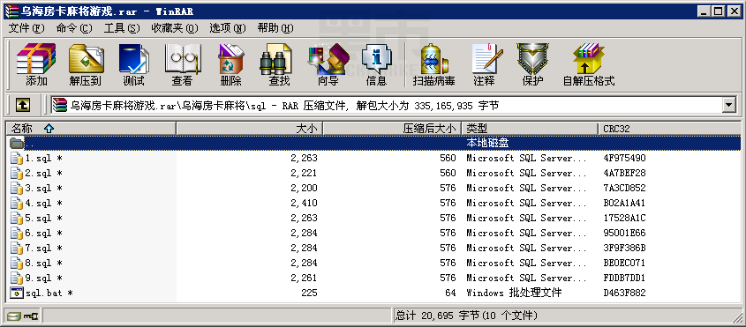Run the 测试 (Test) archive tool
Image resolution: width=746 pixels, height=327 pixels.
pos(133,64)
